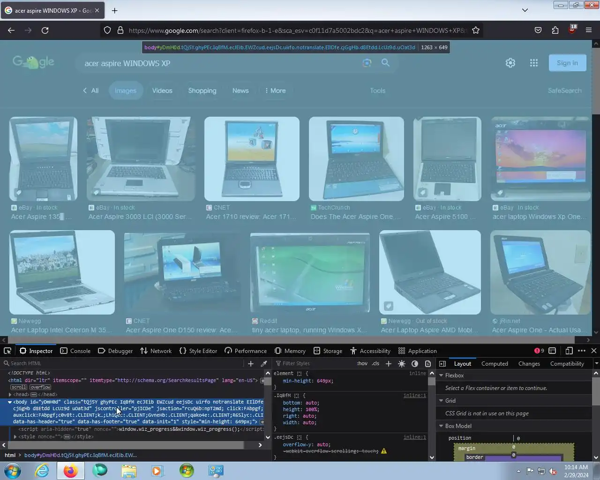Activate the element picker tool in DevTools
Screen dimensions: 600x480
click(x=7, y=351)
